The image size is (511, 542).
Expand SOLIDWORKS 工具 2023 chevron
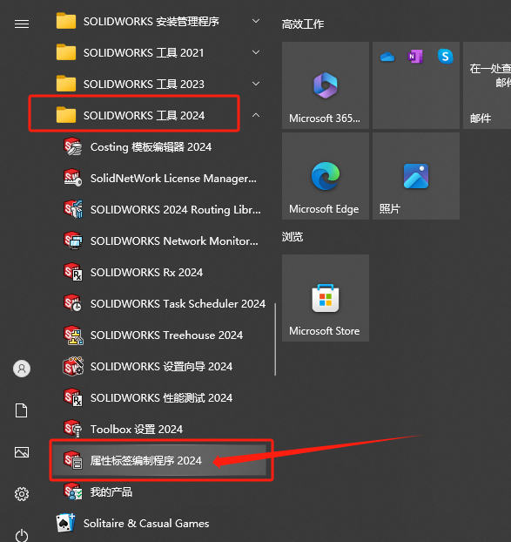click(x=256, y=84)
